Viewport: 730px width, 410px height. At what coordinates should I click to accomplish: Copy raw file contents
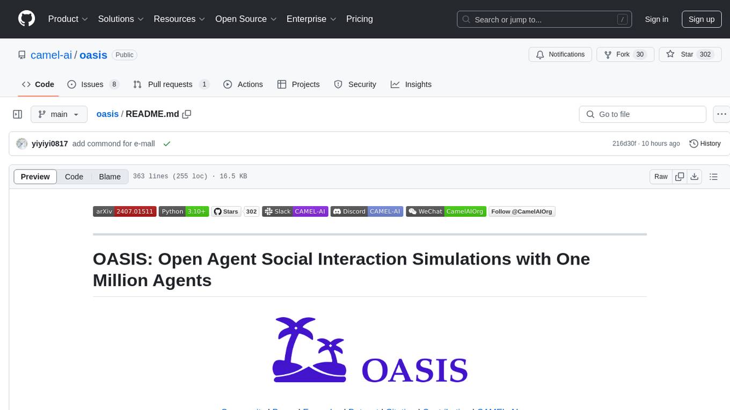[680, 177]
